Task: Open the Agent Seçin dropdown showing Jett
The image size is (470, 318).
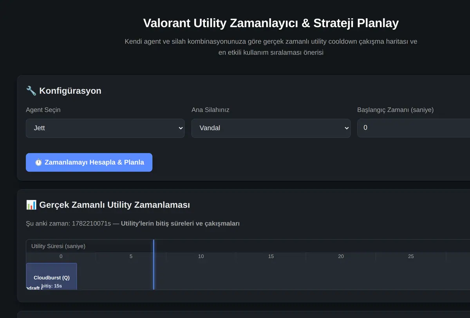Action: tap(105, 128)
